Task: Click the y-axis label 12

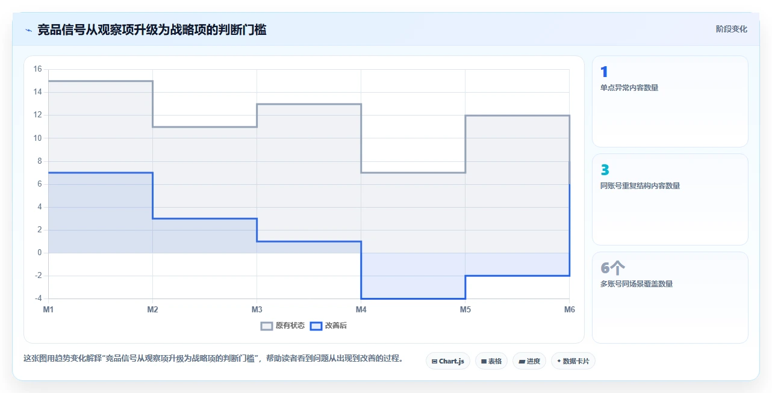Action: (37, 115)
